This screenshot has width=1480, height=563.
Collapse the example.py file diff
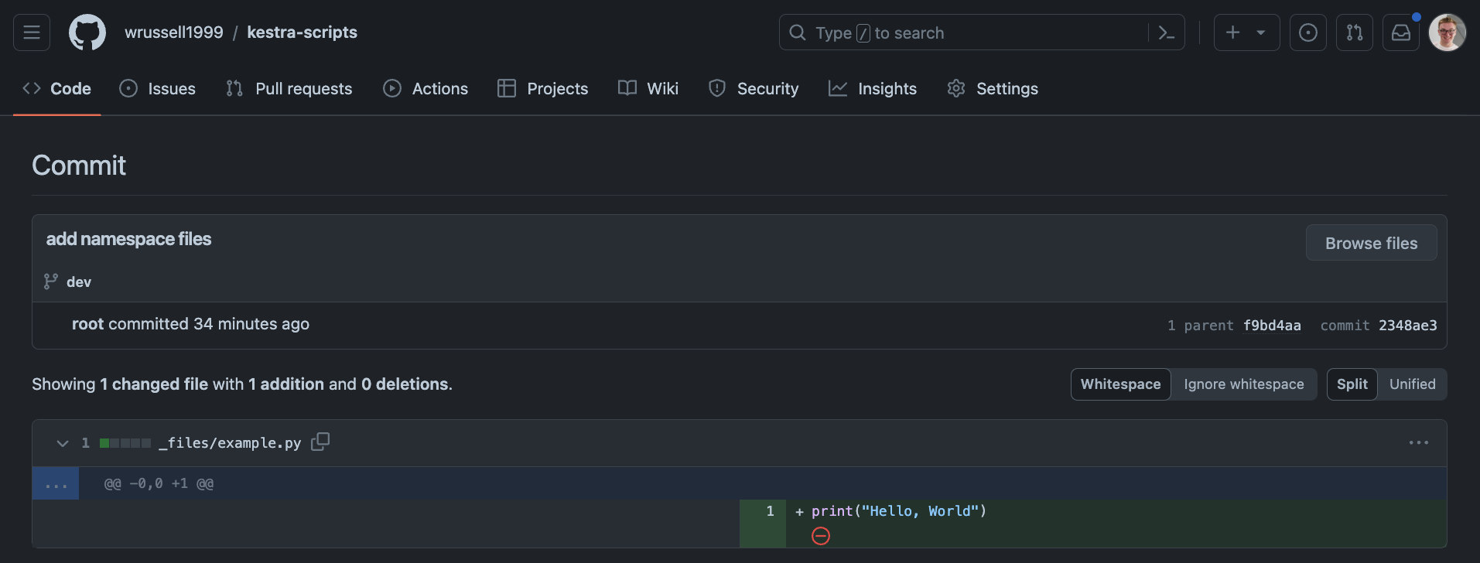63,443
